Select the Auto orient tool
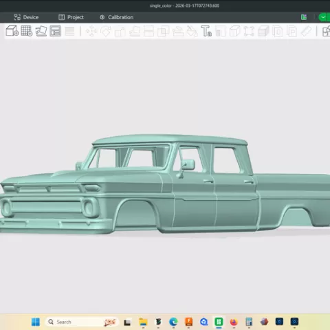 point(41,31)
